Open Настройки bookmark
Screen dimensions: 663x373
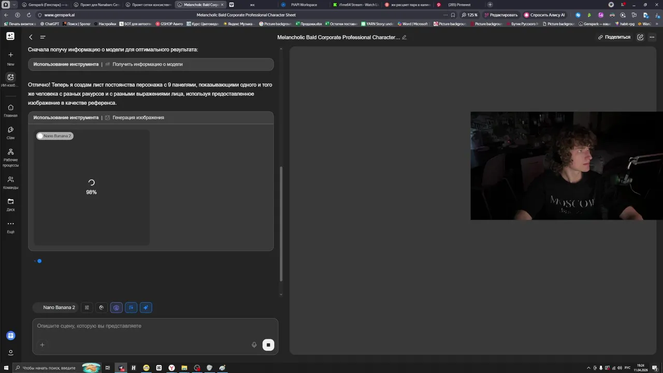(105, 24)
